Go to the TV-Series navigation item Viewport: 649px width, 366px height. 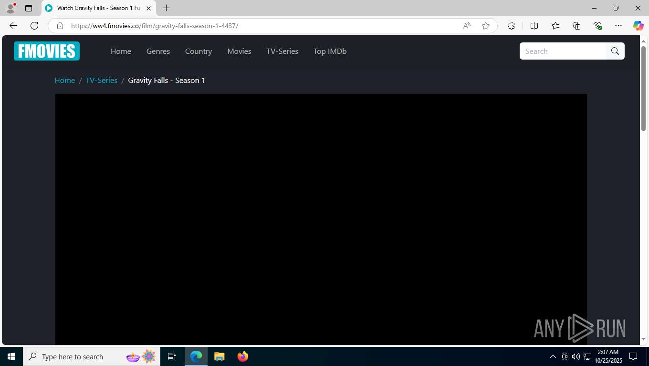[x=282, y=51]
